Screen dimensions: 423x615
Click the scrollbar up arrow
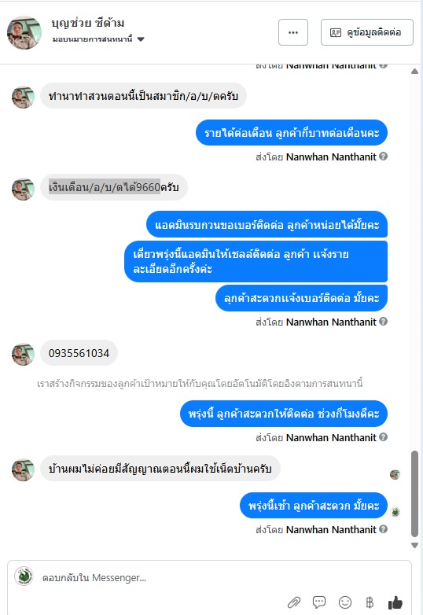(x=415, y=72)
